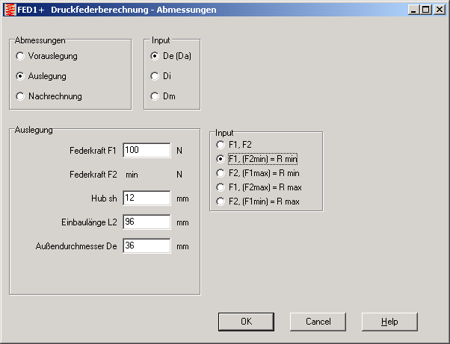
Task: Click the Hub sh input field
Action: [x=147, y=198]
